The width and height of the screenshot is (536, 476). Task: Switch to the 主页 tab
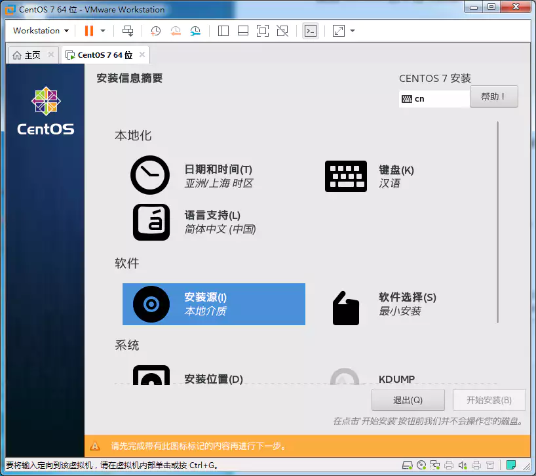[29, 54]
